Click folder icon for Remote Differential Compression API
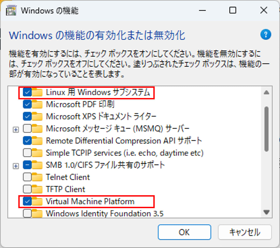The height and width of the screenshot is (248, 280). pos(37,141)
